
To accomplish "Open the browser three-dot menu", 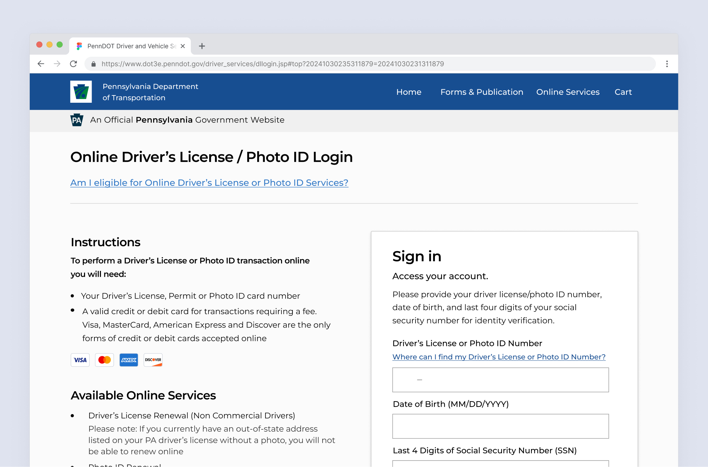I will point(667,64).
